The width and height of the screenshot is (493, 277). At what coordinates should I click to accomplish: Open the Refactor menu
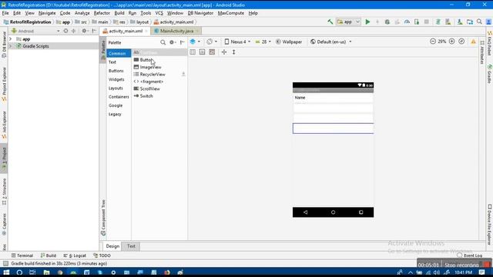click(102, 13)
